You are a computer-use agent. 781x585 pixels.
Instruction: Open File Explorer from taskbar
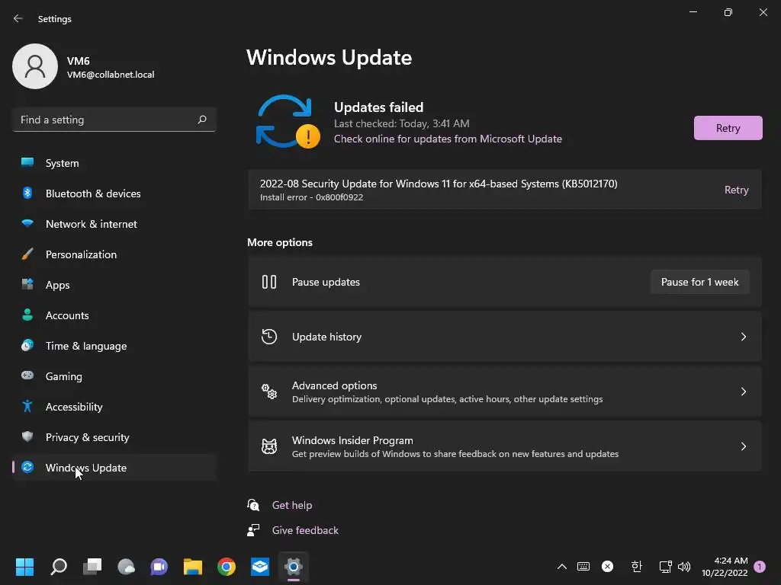click(x=193, y=566)
